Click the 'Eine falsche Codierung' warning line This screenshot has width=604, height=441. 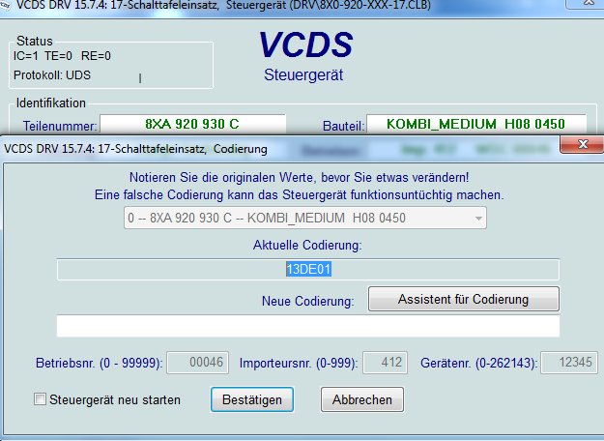[299, 194]
